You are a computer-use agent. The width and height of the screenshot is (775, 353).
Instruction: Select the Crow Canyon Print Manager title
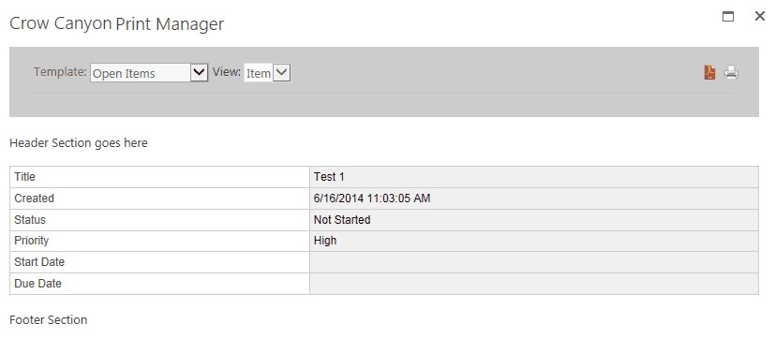pyautogui.click(x=116, y=23)
